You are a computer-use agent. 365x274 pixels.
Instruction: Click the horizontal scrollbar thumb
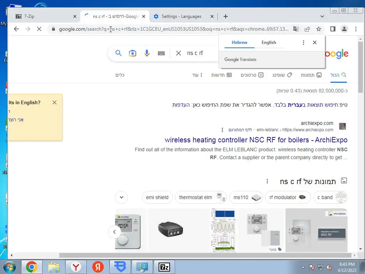(x=205, y=255)
